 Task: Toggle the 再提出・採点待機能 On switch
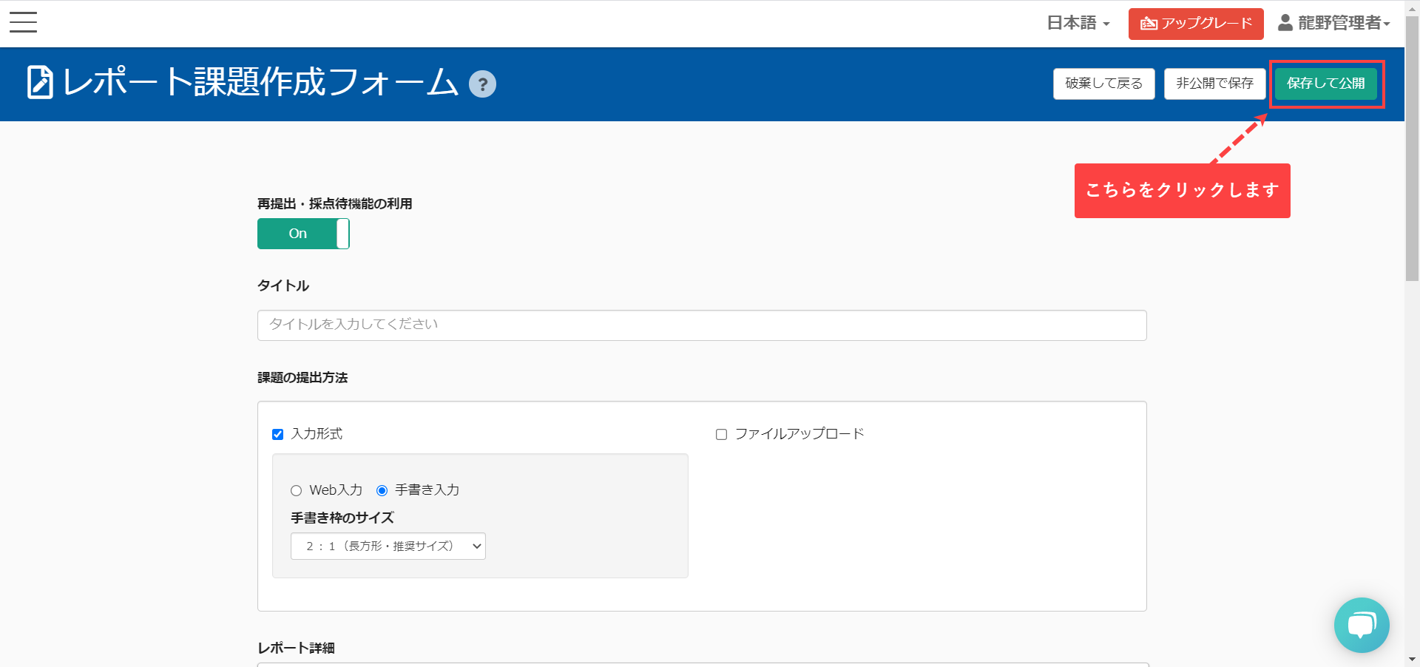(x=303, y=234)
